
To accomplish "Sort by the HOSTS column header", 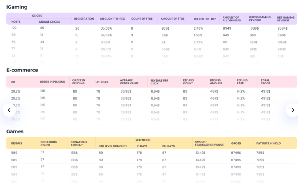I will 16,21.
